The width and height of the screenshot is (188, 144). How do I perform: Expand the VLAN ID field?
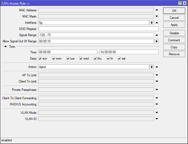coord(157,119)
